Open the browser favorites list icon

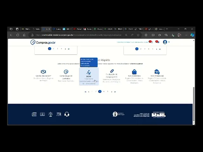point(160,35)
